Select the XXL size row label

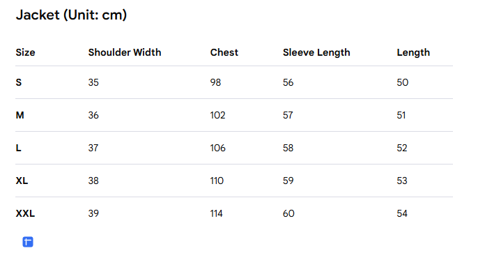[x=25, y=213]
